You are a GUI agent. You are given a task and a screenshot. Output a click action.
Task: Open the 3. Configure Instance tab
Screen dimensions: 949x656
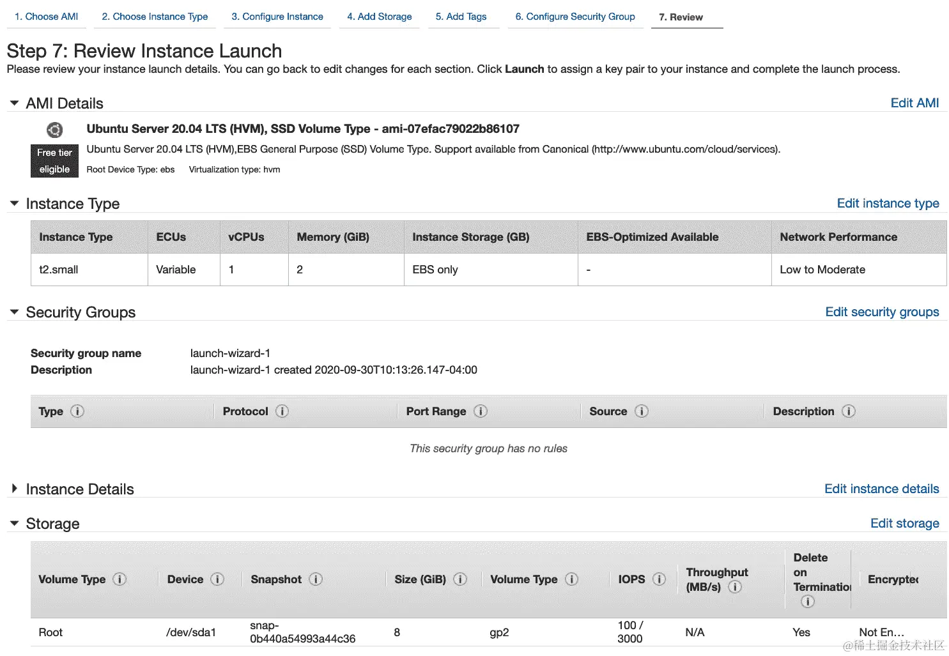tap(277, 17)
